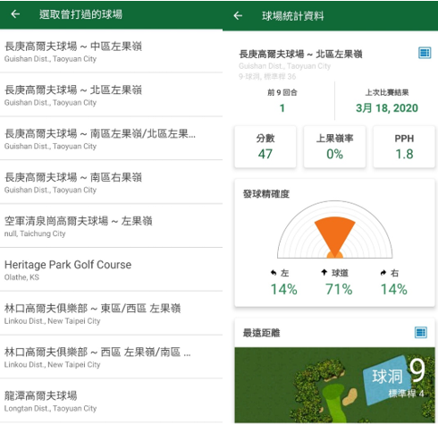Click the 71% fairway value
The image size is (438, 425).
[x=339, y=289]
